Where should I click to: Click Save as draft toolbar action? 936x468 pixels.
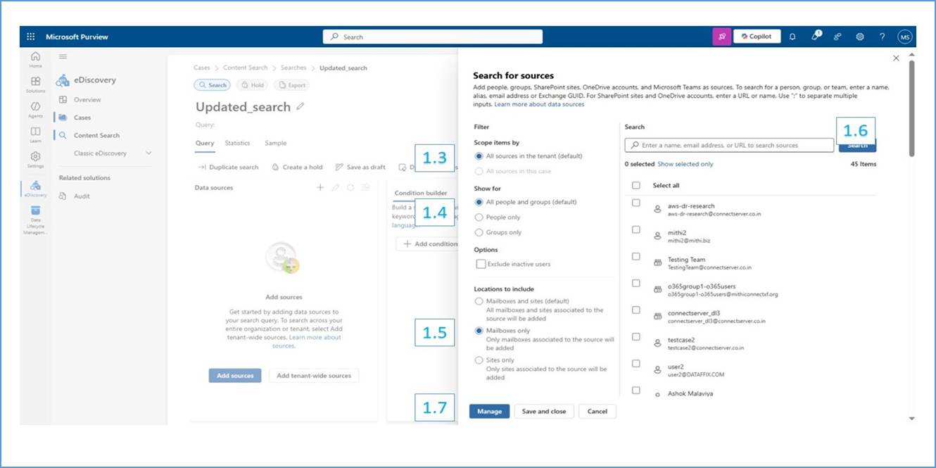point(360,167)
